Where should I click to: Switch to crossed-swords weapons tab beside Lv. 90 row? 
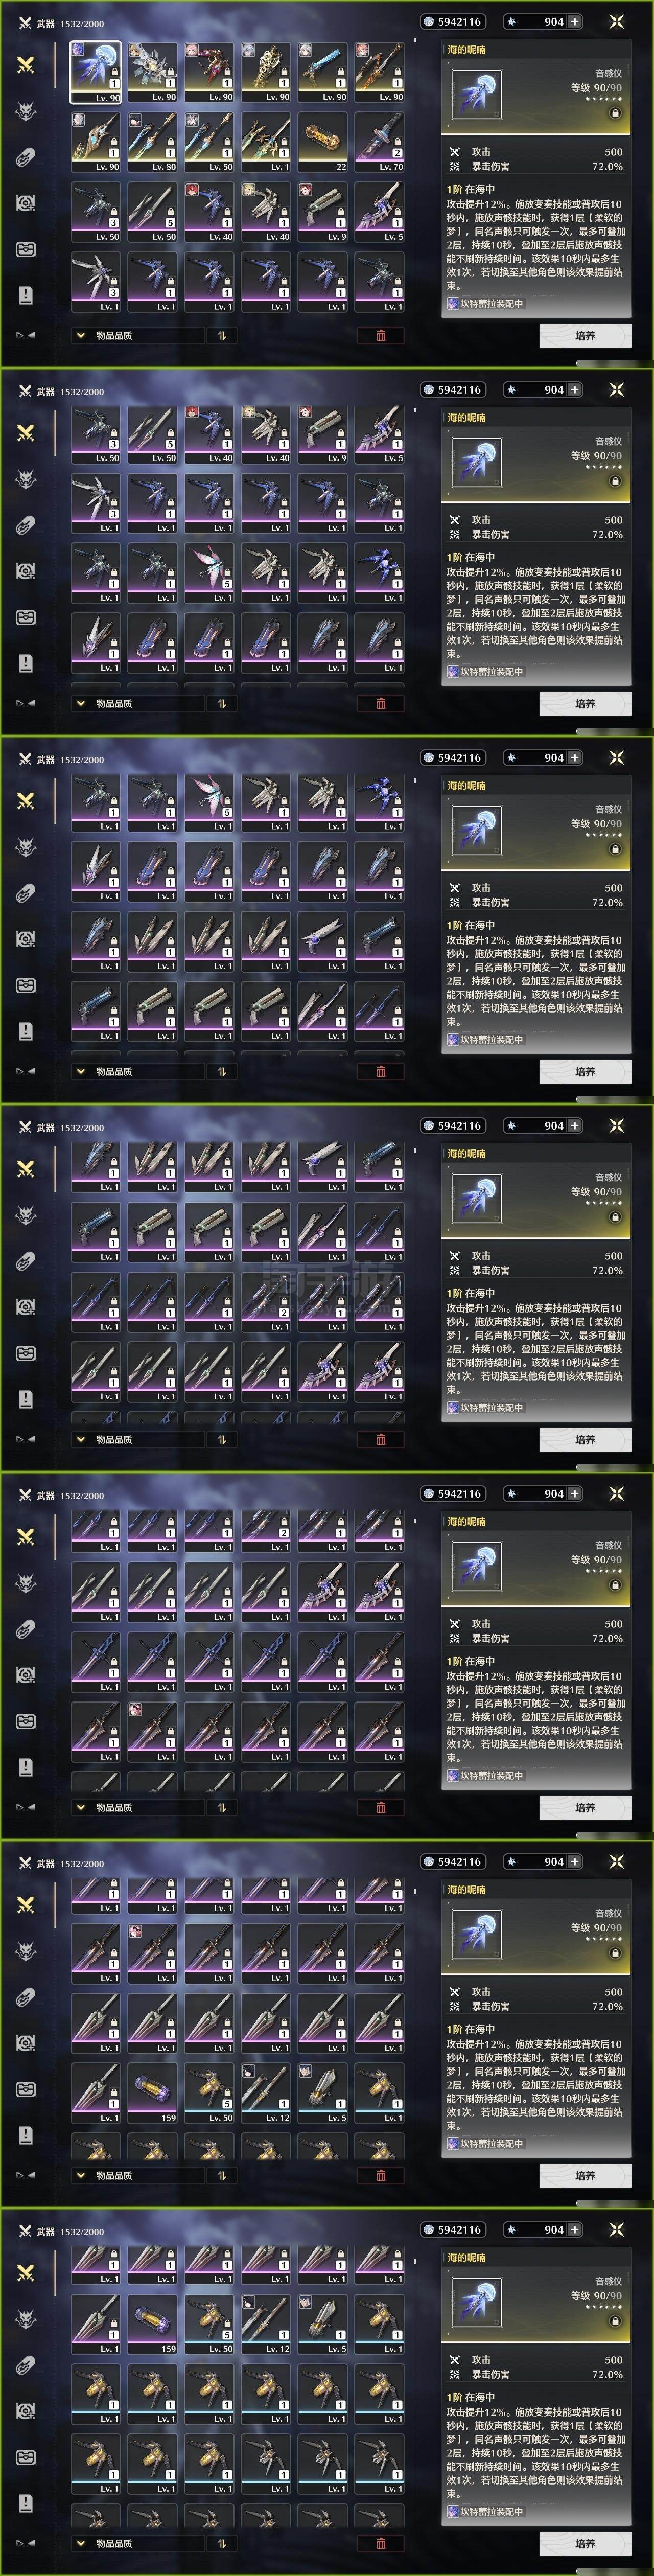point(26,64)
